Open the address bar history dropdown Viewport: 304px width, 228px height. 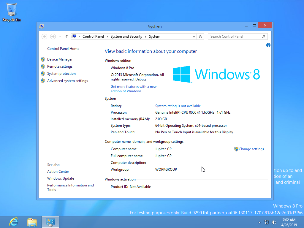194,37
